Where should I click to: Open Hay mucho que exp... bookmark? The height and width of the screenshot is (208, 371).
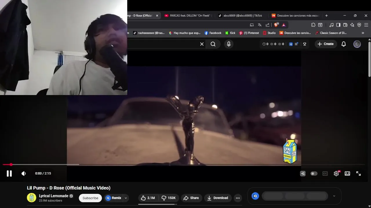[185, 33]
